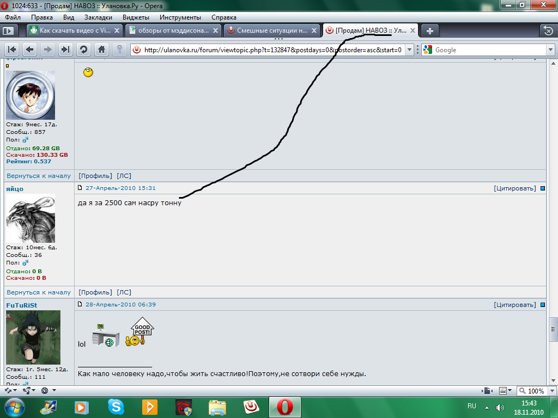558x418 pixels.
Task: Open Skype from the taskbar
Action: tap(116, 407)
